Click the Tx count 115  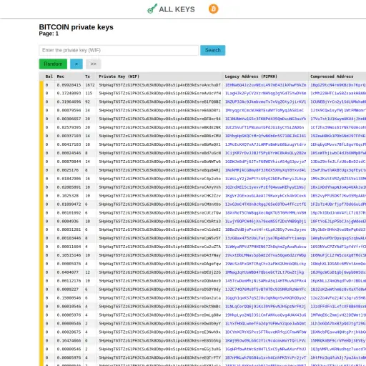pos(89,93)
